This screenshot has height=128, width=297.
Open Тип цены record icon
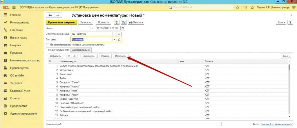(x=119, y=39)
